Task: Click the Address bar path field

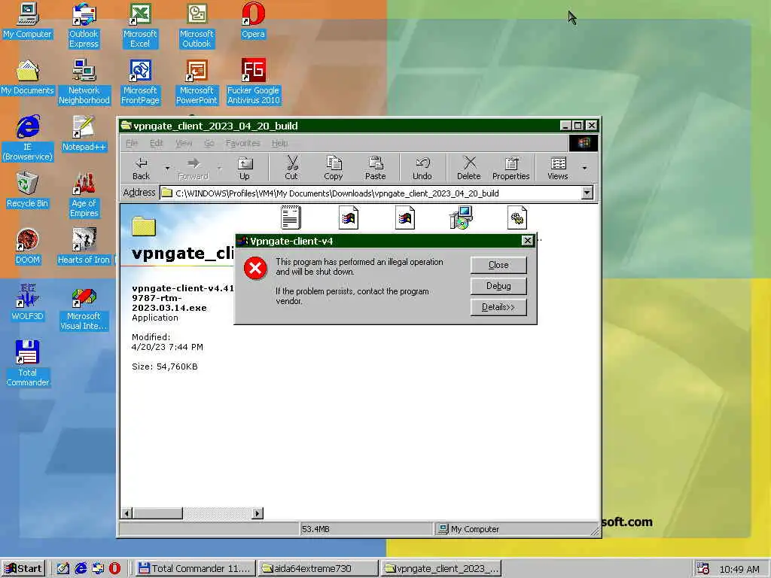Action: (x=371, y=193)
